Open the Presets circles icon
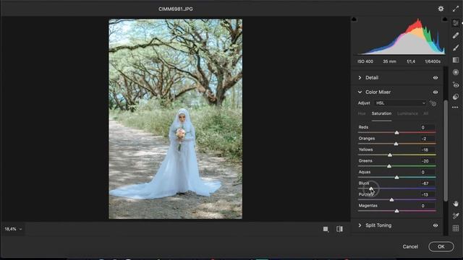Screen dimensions: 463x260 (x=456, y=97)
